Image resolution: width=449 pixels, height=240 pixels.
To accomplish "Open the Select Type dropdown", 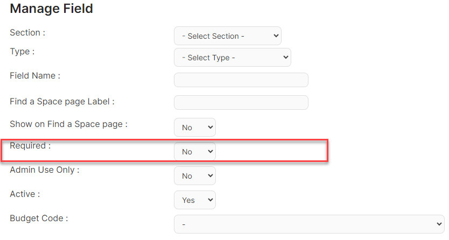I will click(233, 58).
